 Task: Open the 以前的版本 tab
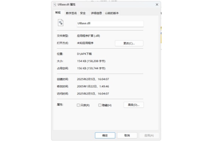click(x=112, y=13)
